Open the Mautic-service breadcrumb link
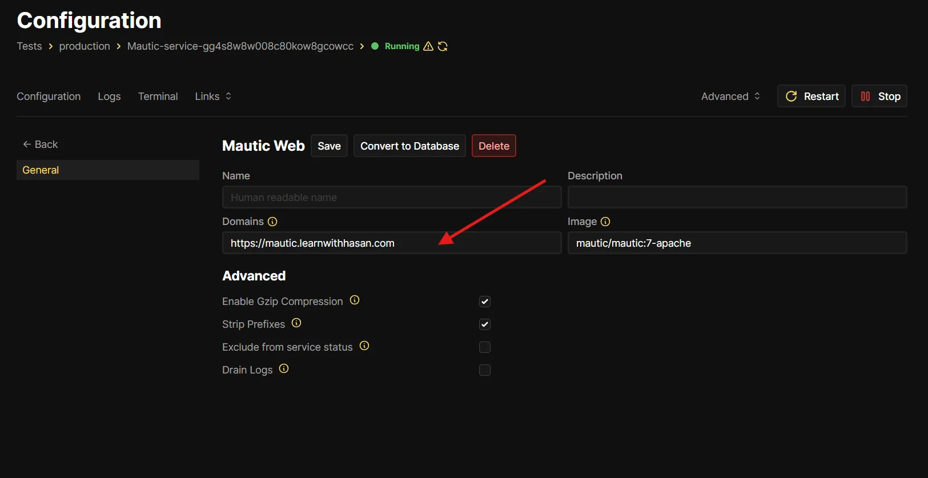This screenshot has height=478, width=928. (240, 46)
